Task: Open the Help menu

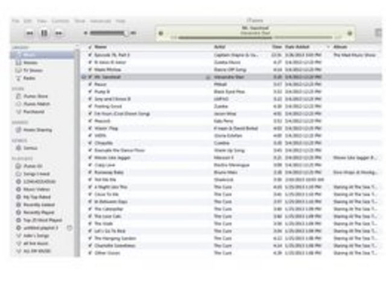Action: point(121,21)
